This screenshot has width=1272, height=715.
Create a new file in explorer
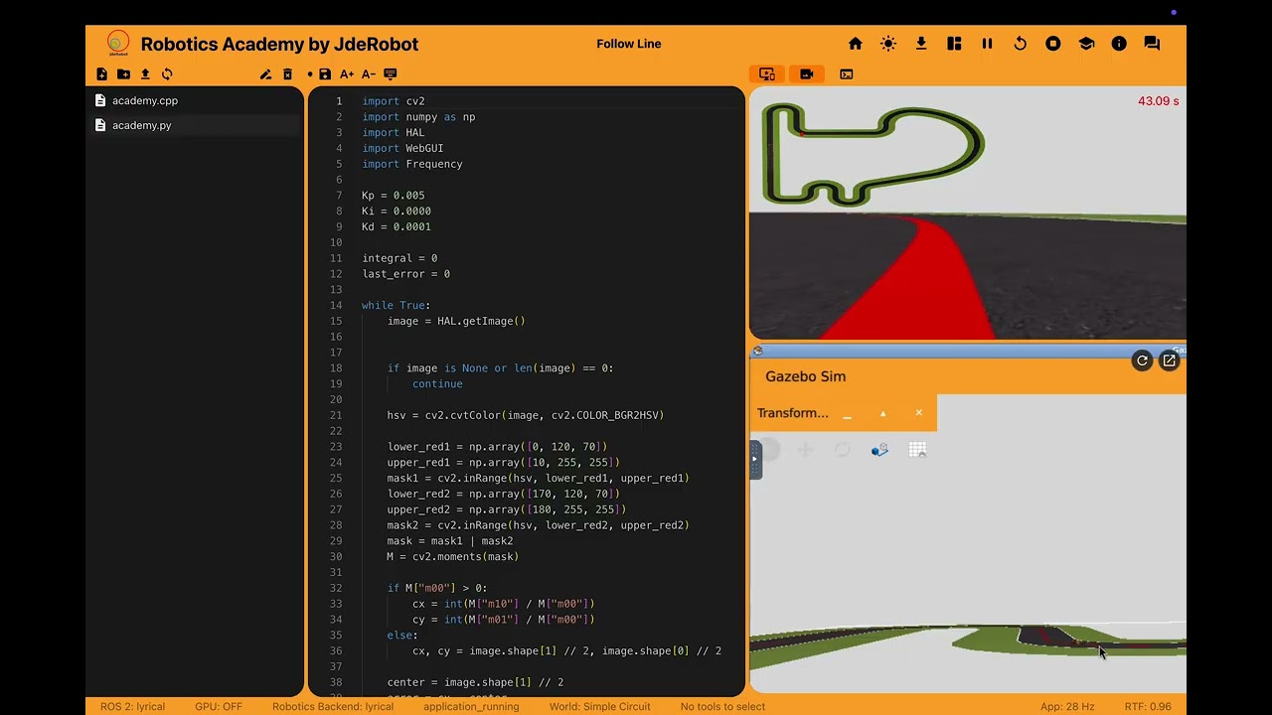[101, 74]
